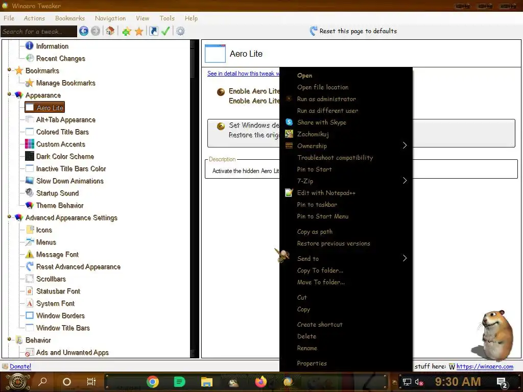Select Alt+Tab Appearance tree item
523x392 pixels.
(x=66, y=119)
